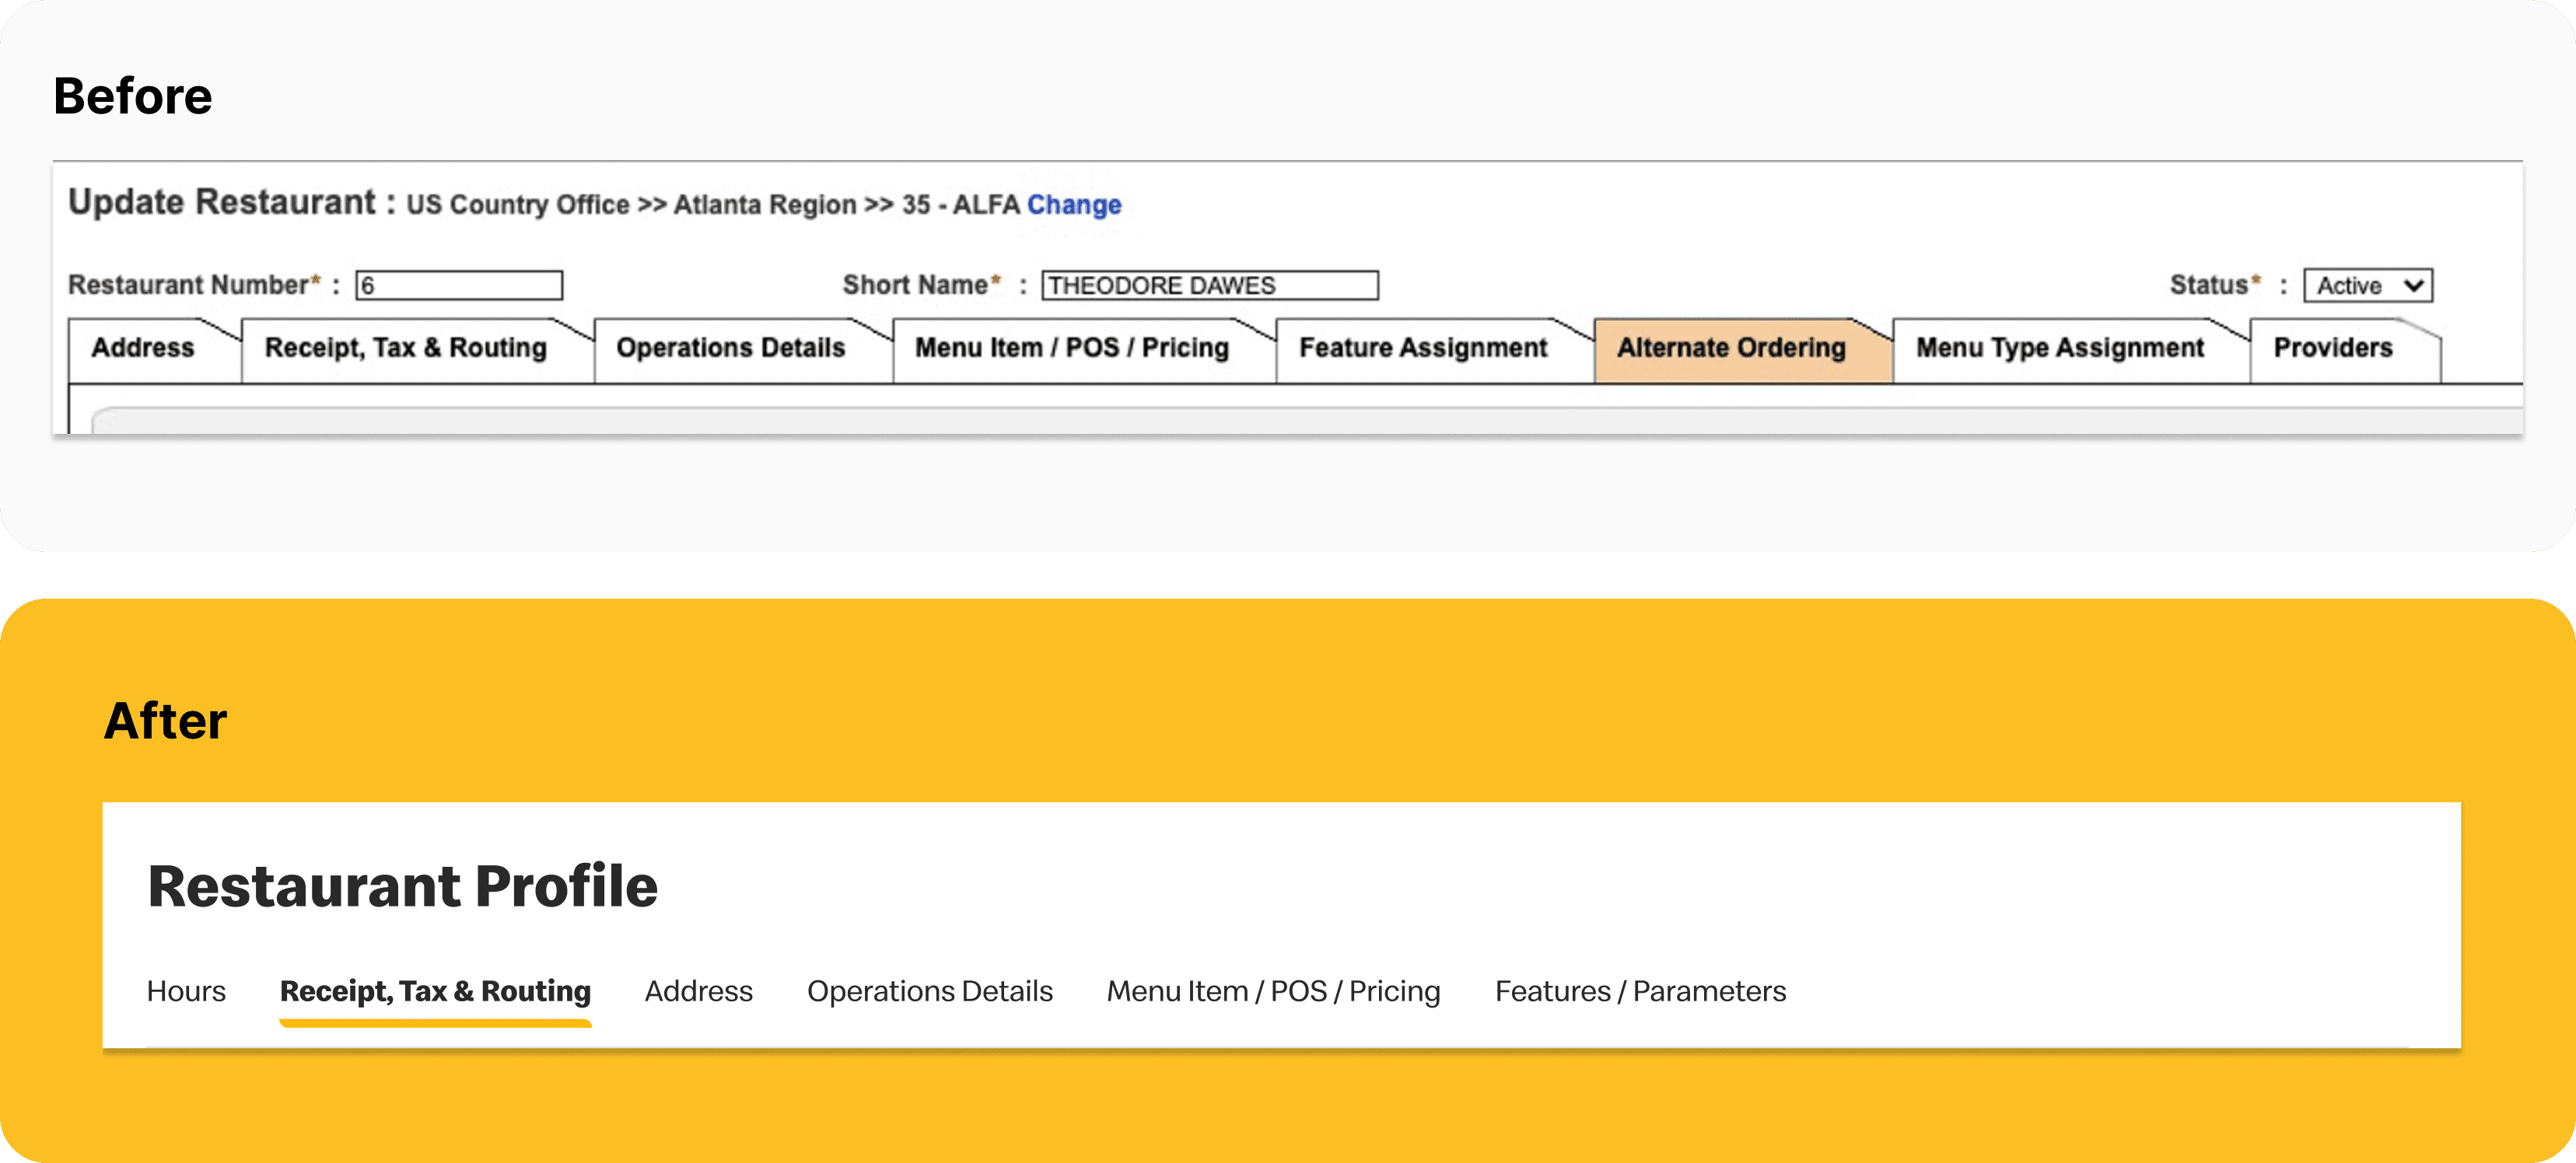Click the Short Name text field

pos(1209,286)
